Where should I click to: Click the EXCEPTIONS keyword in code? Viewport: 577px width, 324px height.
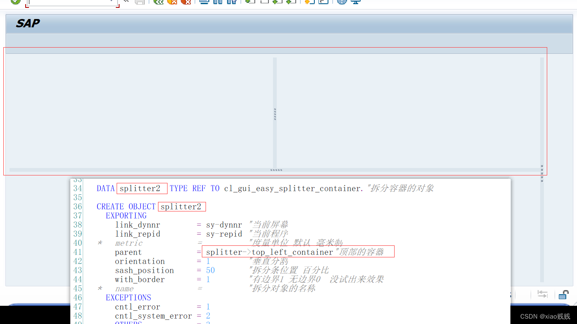pos(128,298)
